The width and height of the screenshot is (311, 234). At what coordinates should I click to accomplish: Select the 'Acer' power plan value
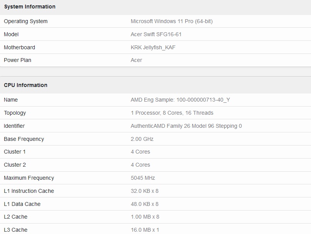point(136,60)
